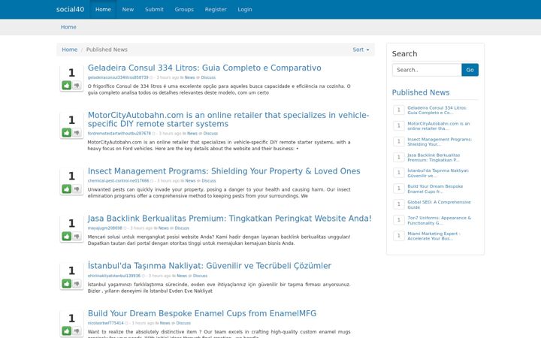
Task: Open sidebar link İstanbul'da Taşınma Nakliyat
Action: (438, 174)
